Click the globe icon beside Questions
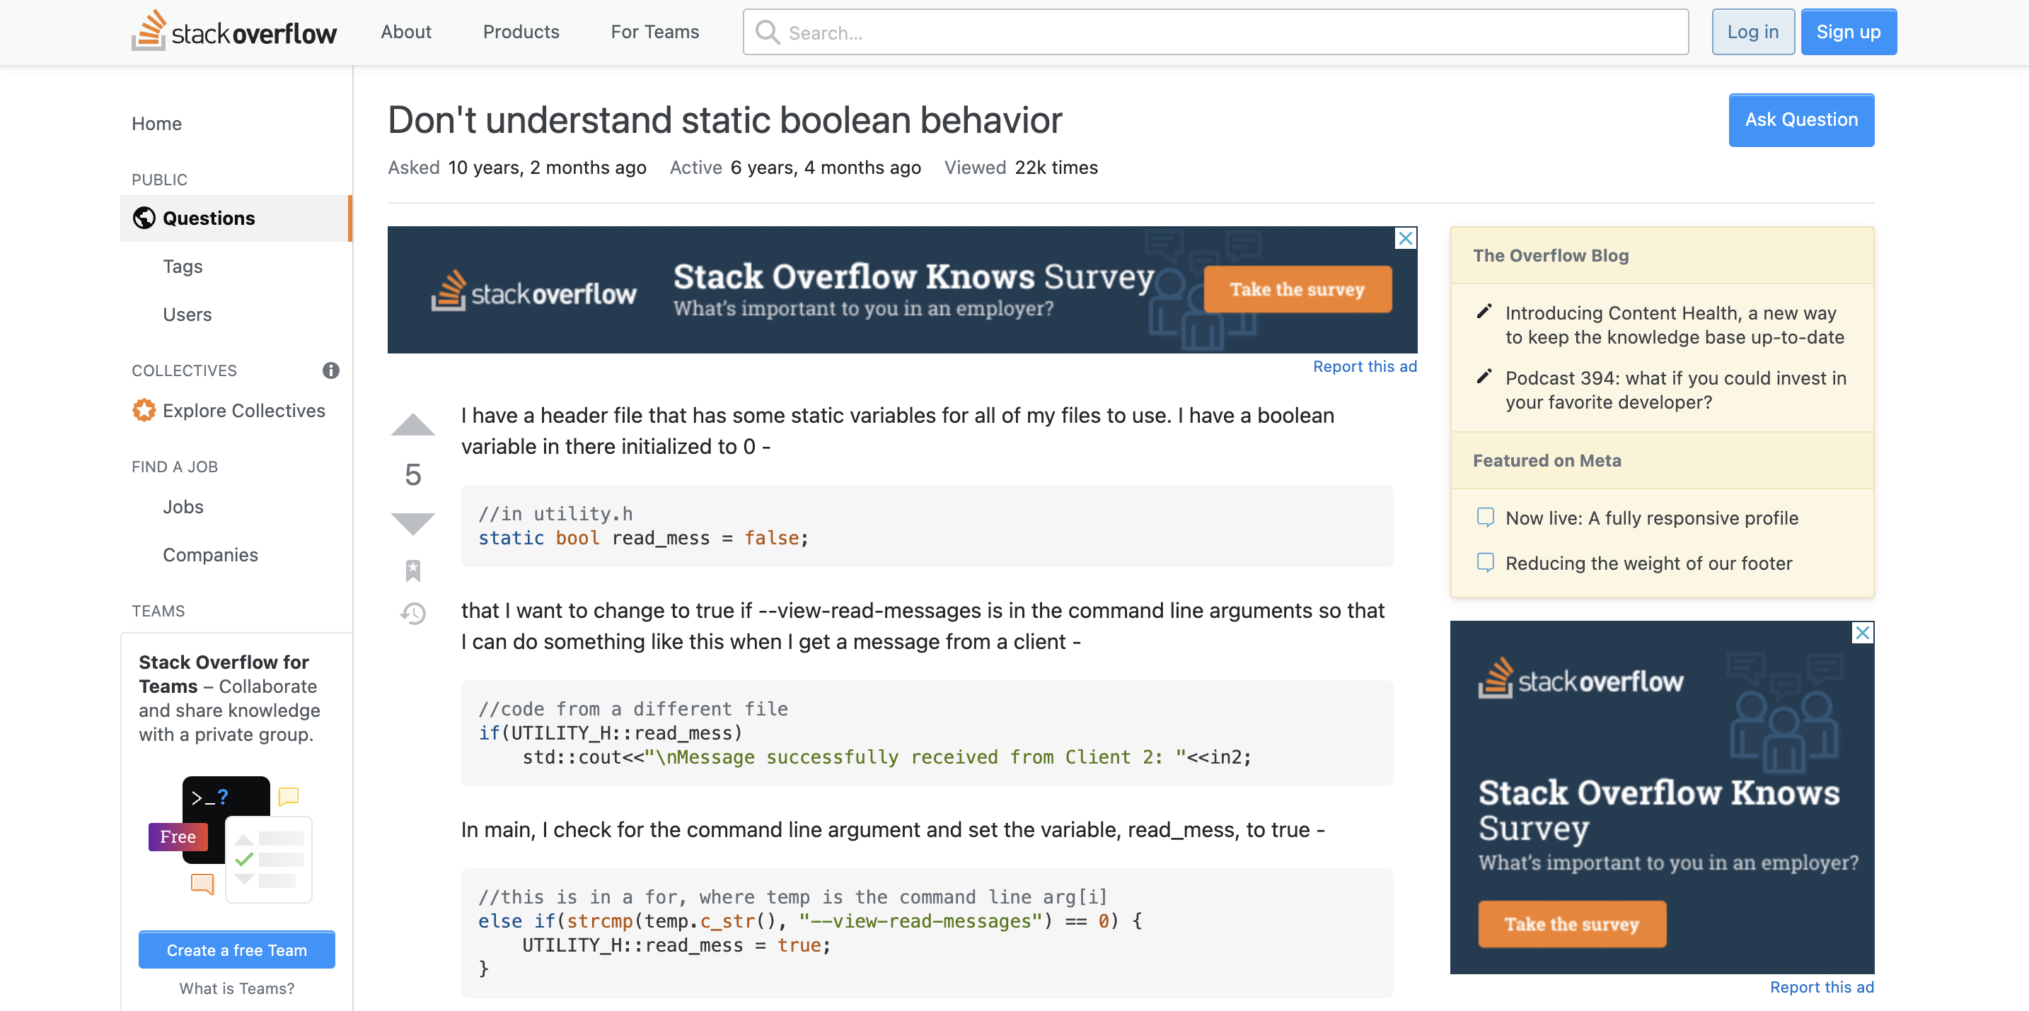 click(144, 217)
